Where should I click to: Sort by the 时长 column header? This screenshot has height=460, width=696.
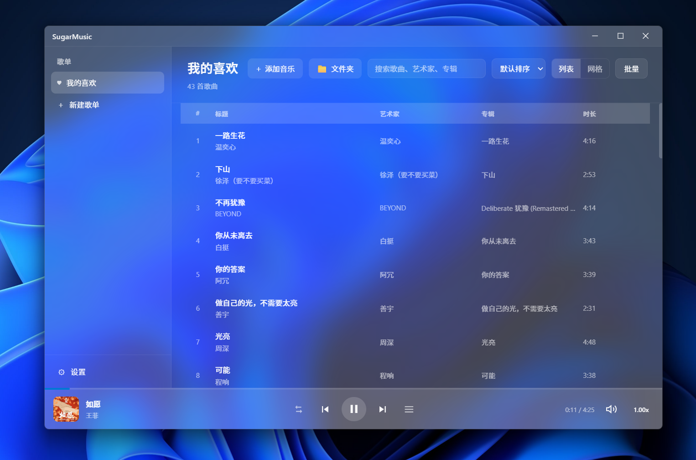pos(589,114)
